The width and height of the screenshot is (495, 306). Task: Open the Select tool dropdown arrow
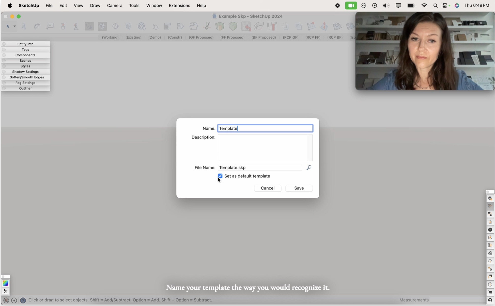click(x=14, y=26)
